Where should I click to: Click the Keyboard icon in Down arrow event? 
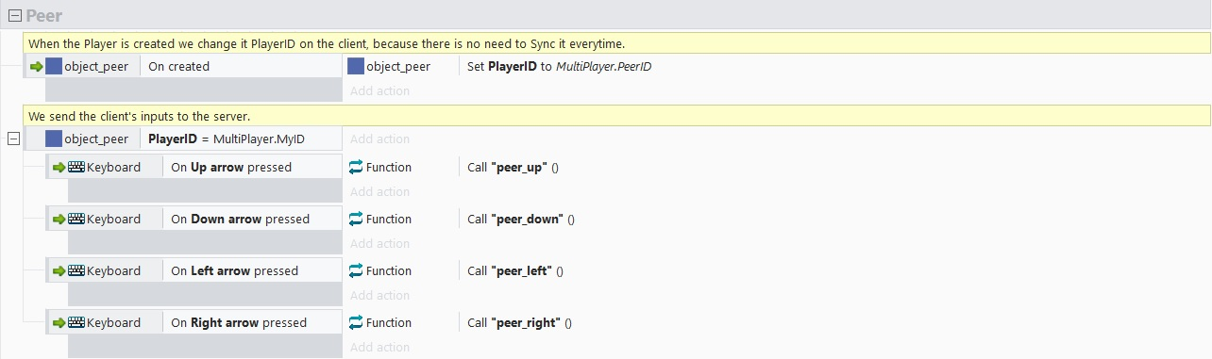(76, 219)
